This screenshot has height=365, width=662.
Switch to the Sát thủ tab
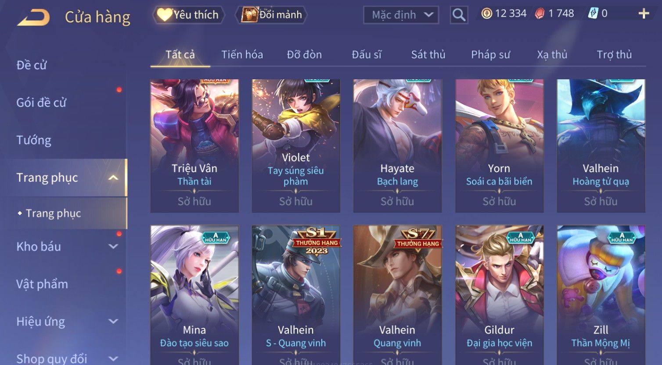(428, 54)
